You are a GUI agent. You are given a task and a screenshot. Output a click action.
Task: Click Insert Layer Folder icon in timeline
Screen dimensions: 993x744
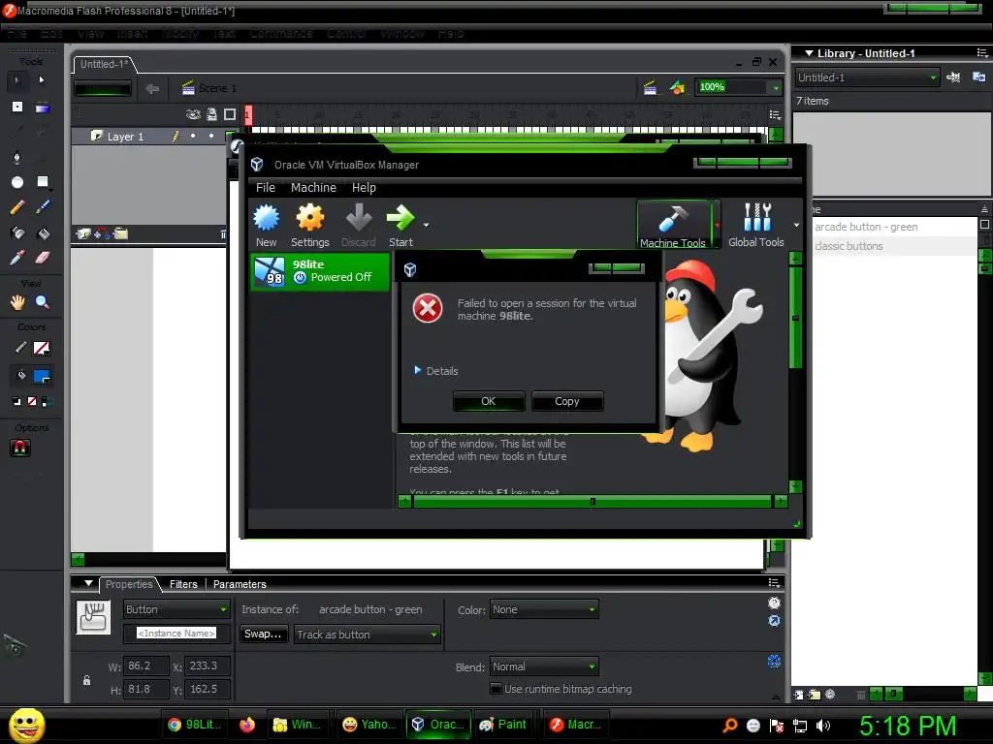[x=120, y=234]
